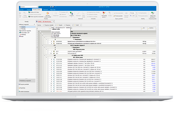
Task: Click the Odebrat X icon
Action: point(60,15)
